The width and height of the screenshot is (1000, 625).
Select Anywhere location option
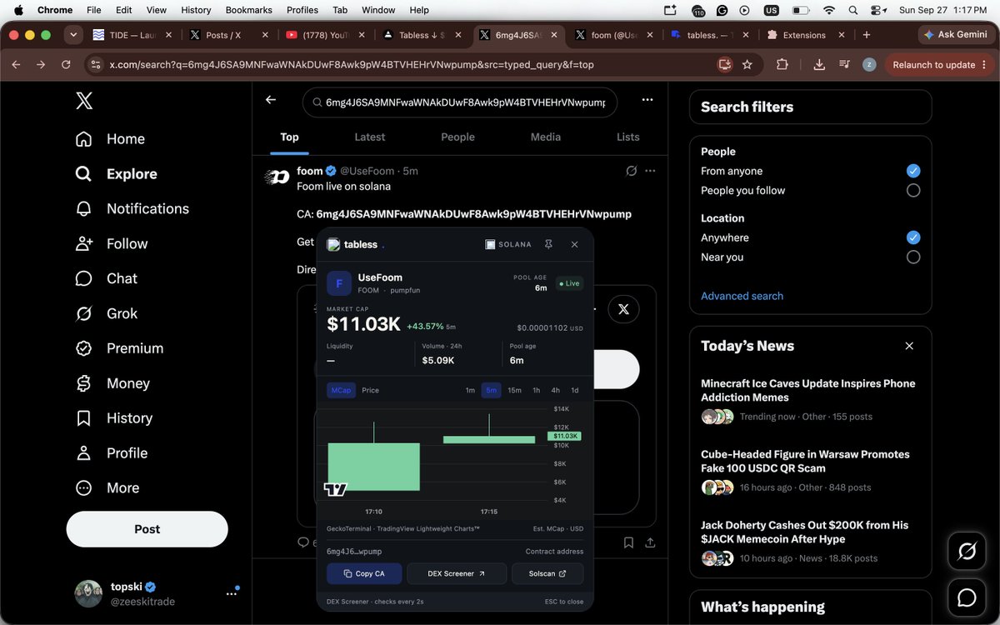click(913, 237)
